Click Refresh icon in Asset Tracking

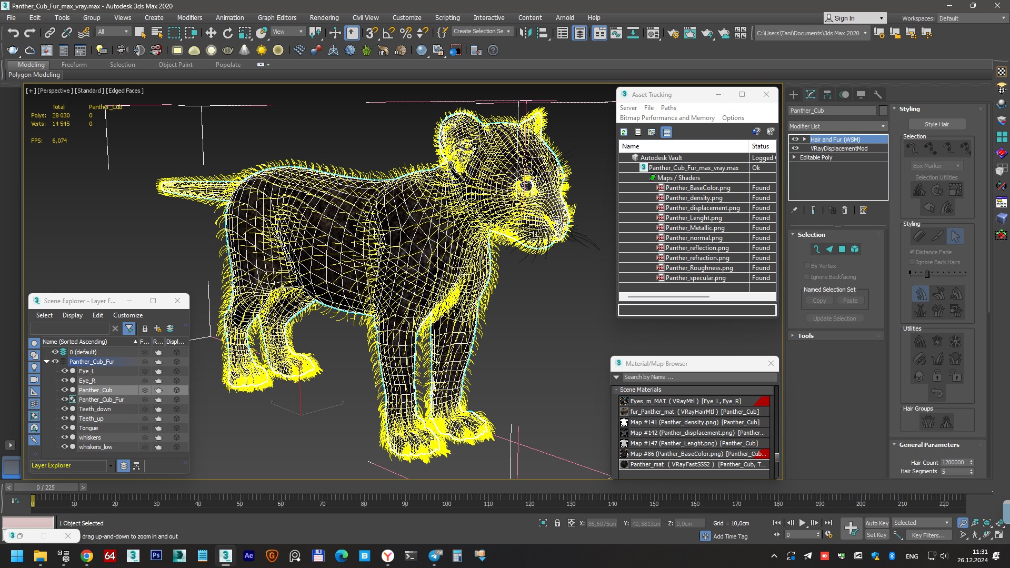pos(624,132)
